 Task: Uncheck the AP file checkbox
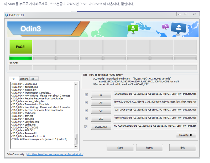(86, 103)
